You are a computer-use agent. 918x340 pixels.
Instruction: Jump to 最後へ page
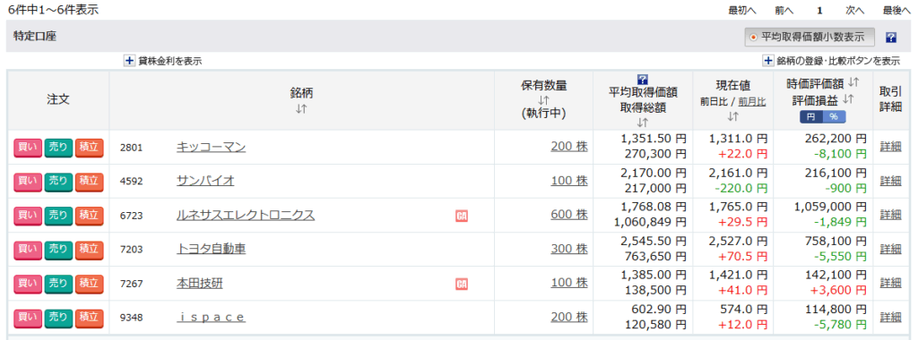pyautogui.click(x=896, y=10)
